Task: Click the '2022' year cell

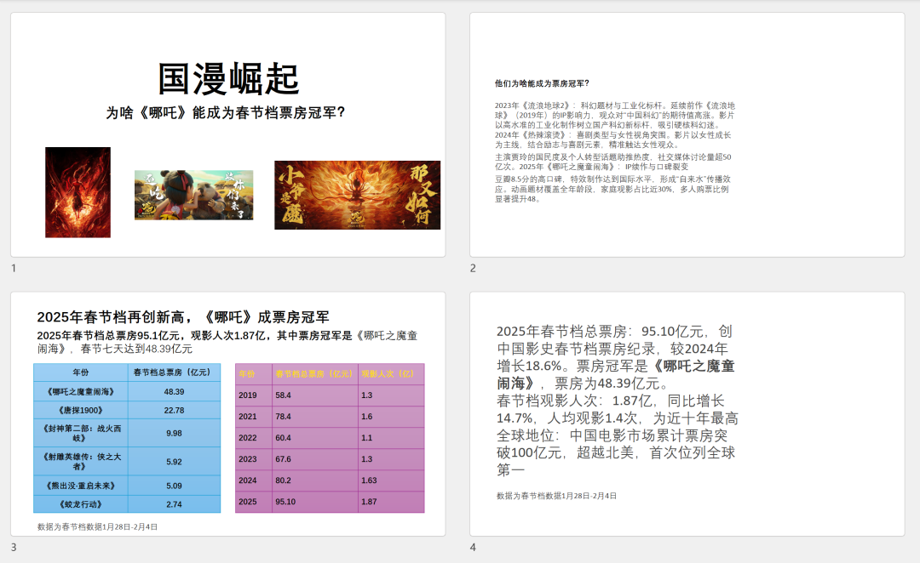Action: pos(254,438)
